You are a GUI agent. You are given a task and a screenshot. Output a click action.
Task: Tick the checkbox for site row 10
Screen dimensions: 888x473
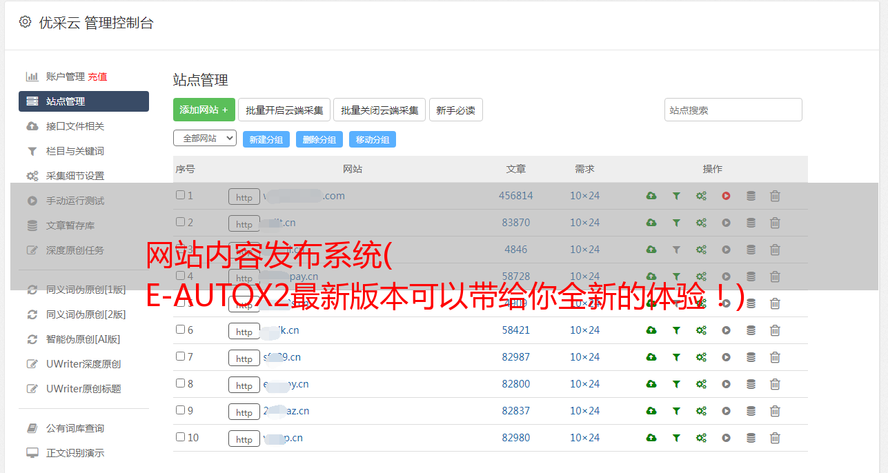pos(180,437)
